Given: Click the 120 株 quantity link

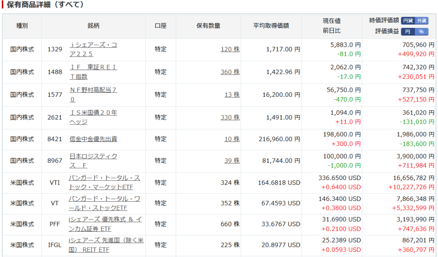Looking at the screenshot, I should pos(230,50).
